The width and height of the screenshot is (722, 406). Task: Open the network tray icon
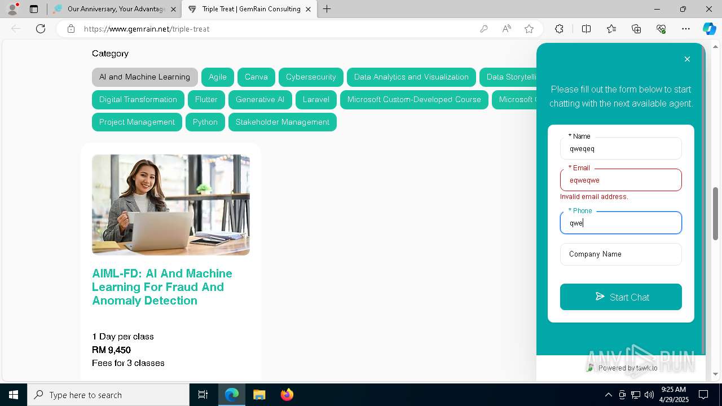636,395
